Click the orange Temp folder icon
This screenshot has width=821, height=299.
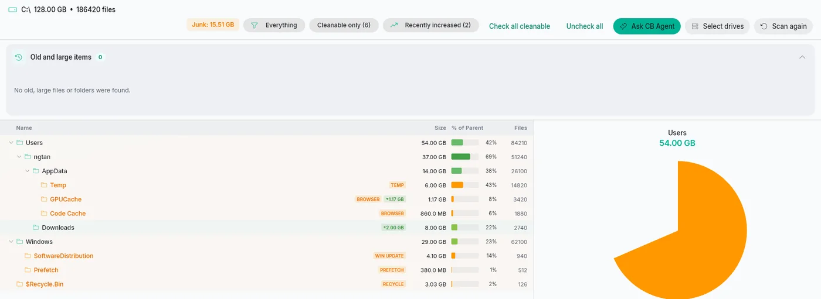coord(44,185)
